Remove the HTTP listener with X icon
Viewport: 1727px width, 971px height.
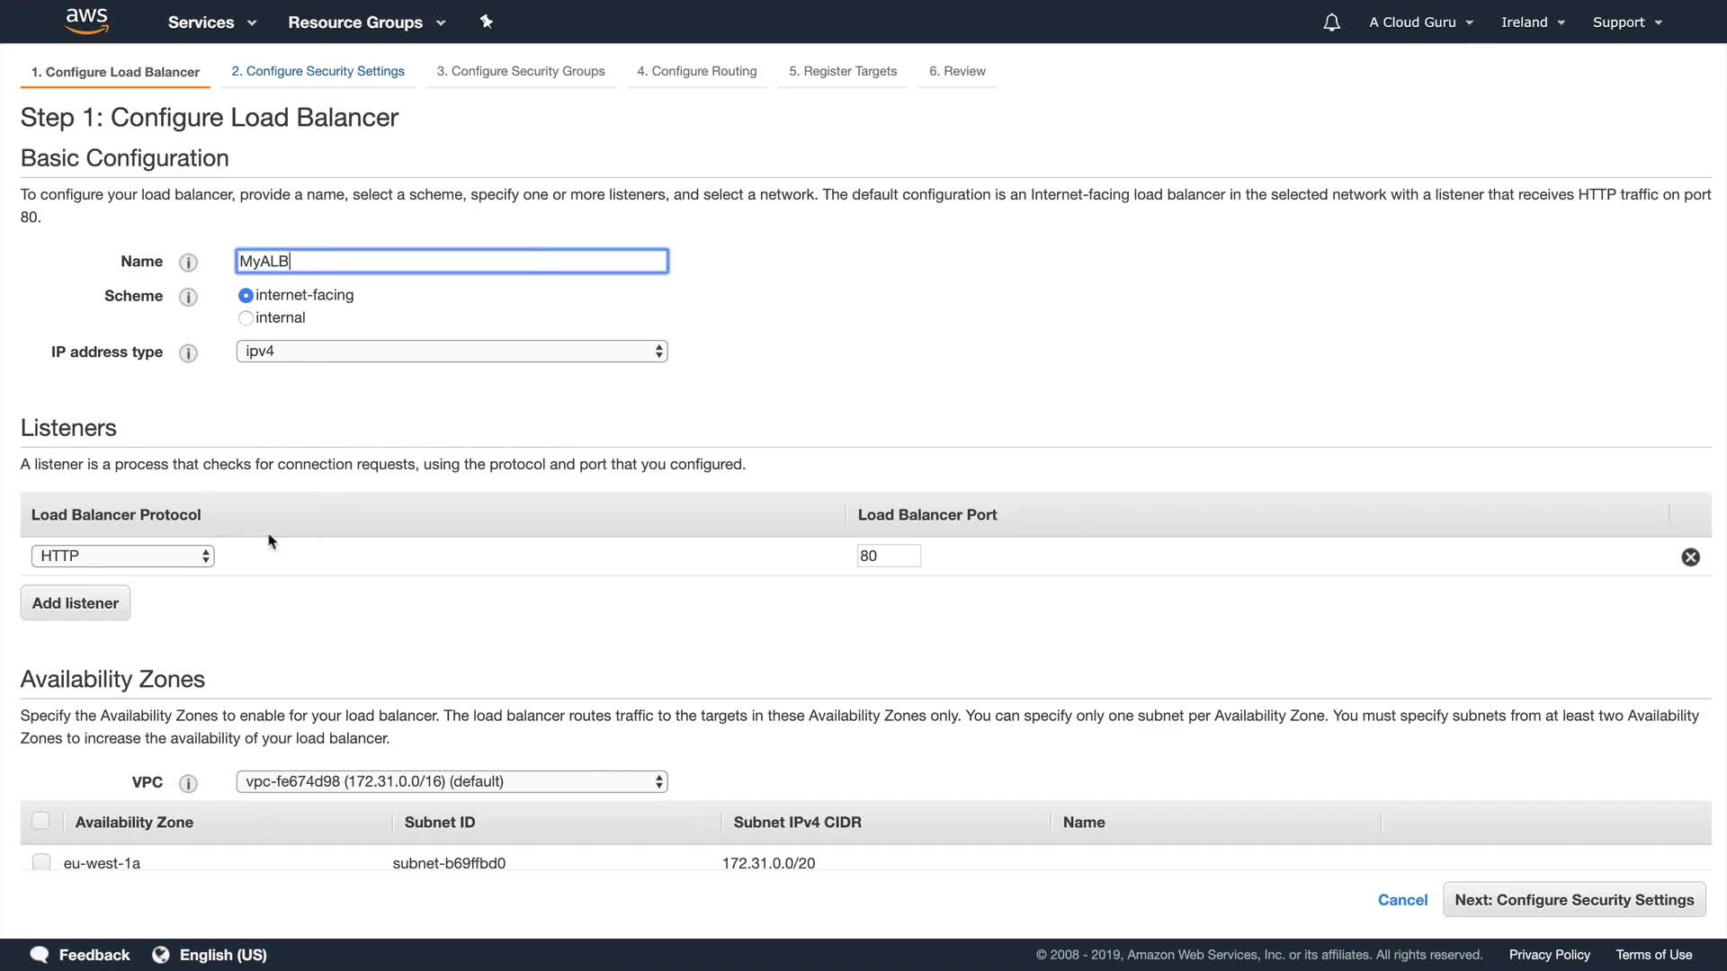click(x=1690, y=557)
